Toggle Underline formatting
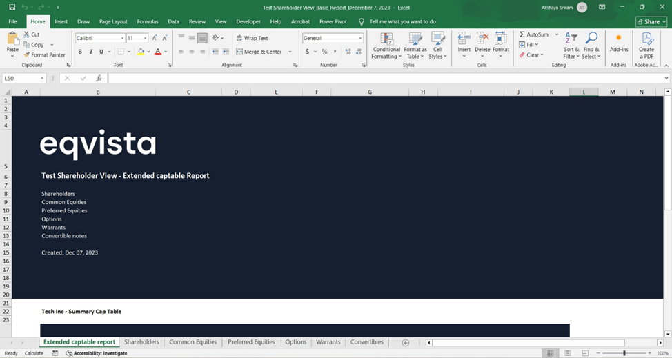This screenshot has height=358, width=672. (101, 51)
